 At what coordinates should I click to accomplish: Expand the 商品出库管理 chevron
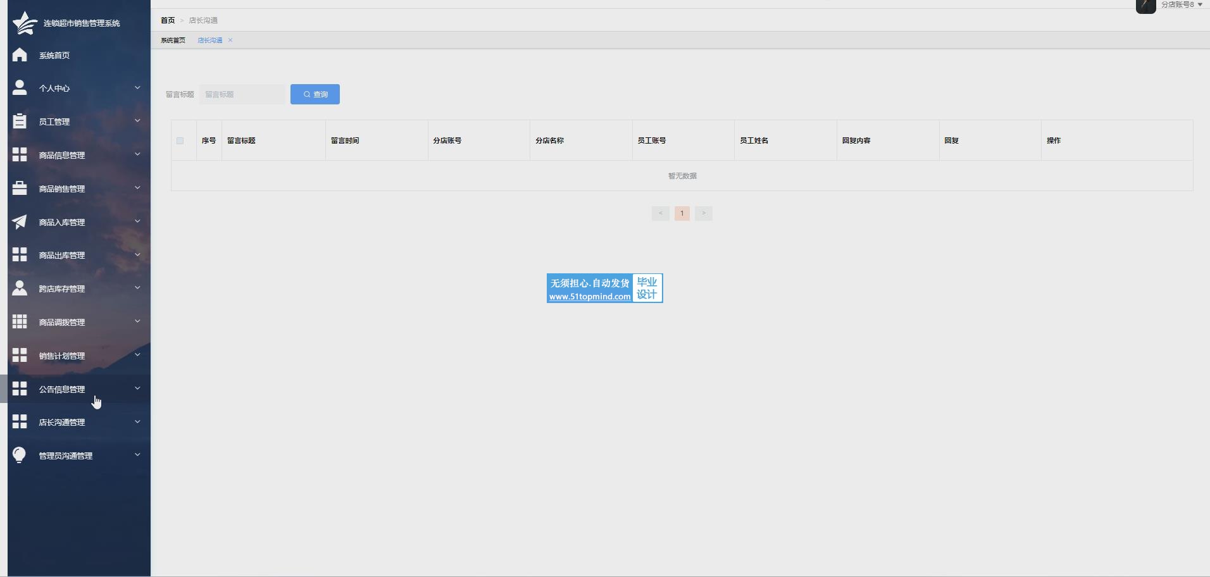point(137,254)
